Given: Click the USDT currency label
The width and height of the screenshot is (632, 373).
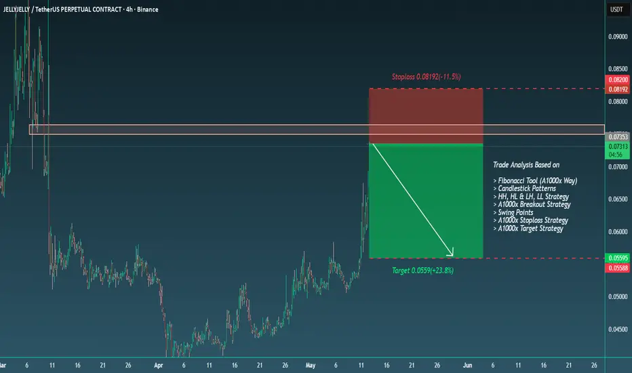Looking at the screenshot, I should click(616, 9).
